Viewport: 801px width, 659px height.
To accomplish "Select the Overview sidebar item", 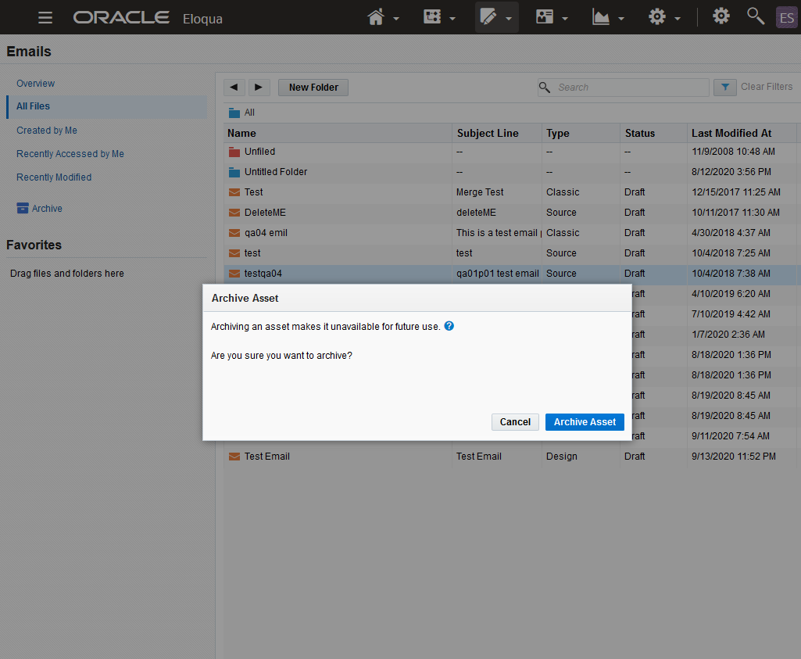I will [x=36, y=84].
